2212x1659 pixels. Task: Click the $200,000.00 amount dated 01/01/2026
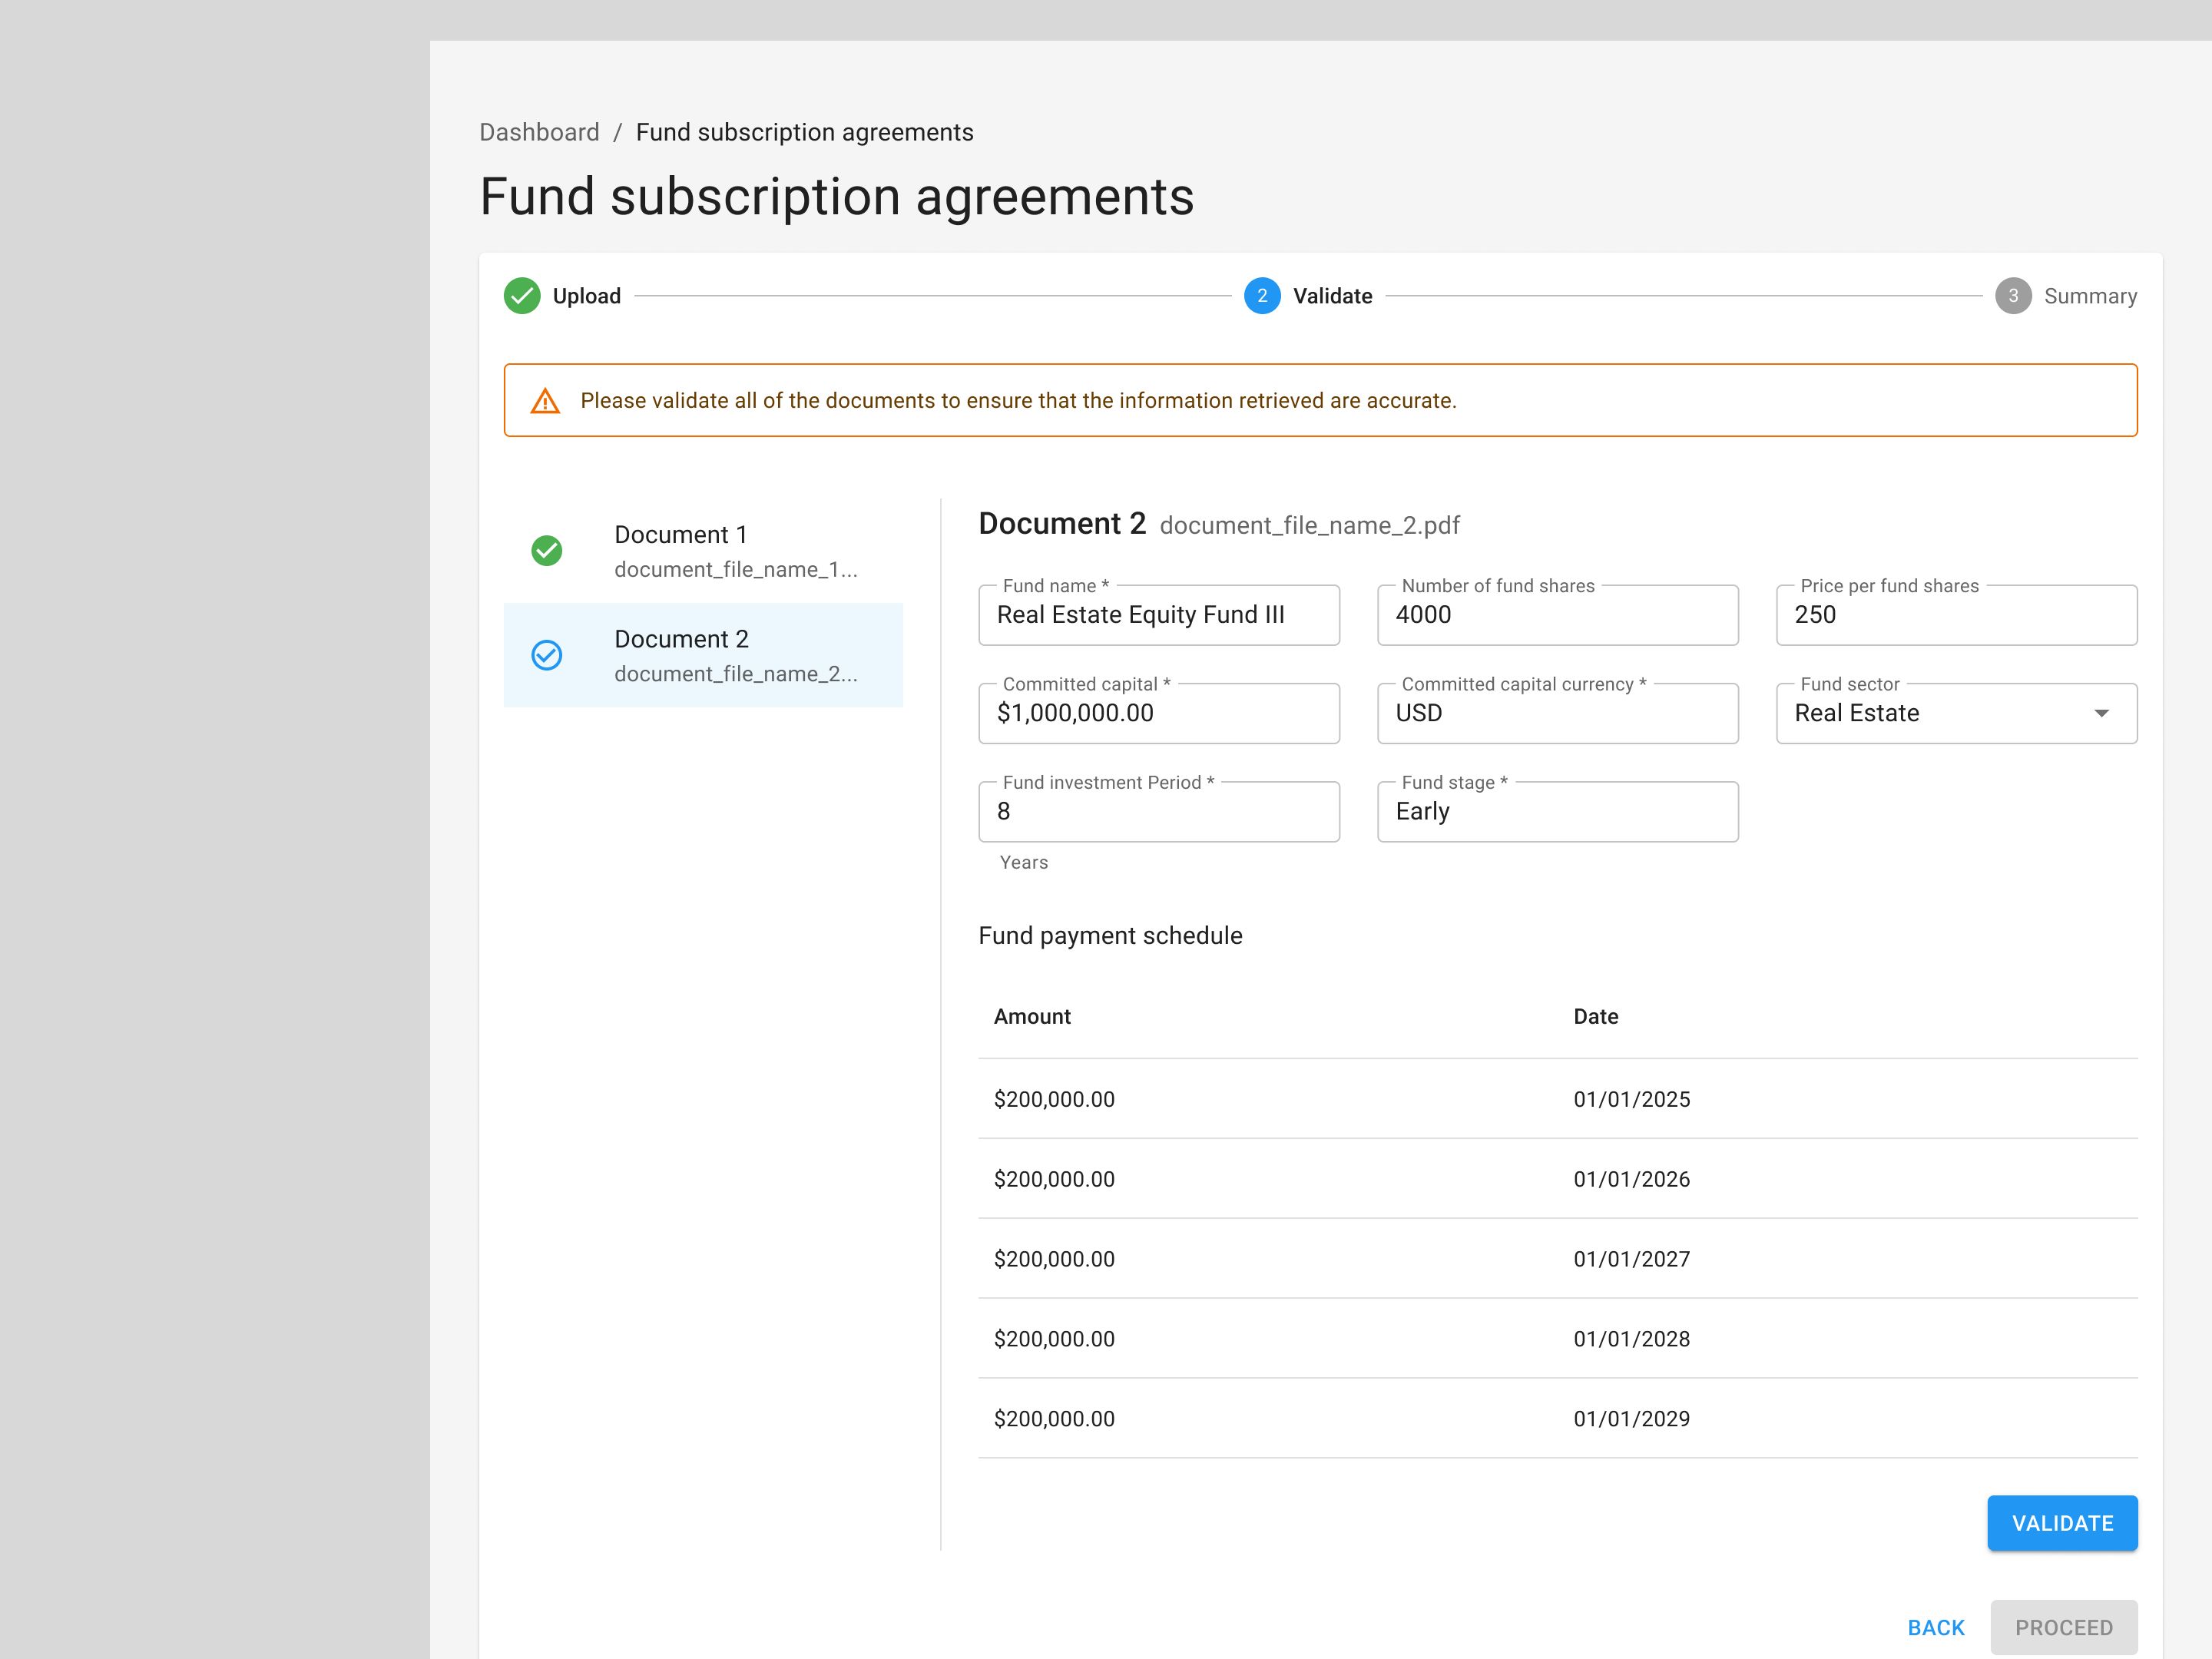pos(1054,1179)
